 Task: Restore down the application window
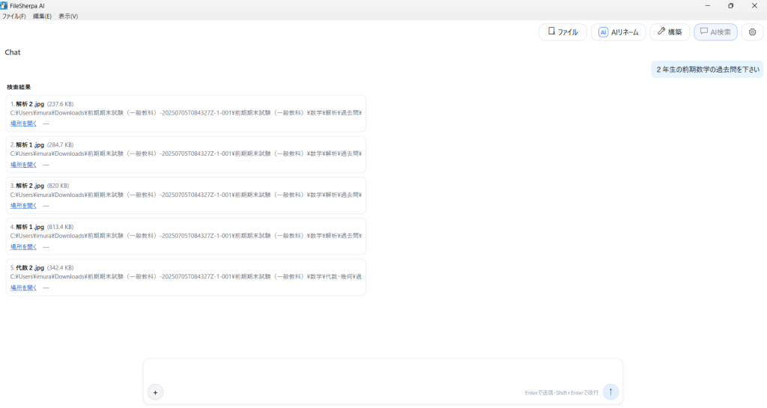[x=730, y=5]
